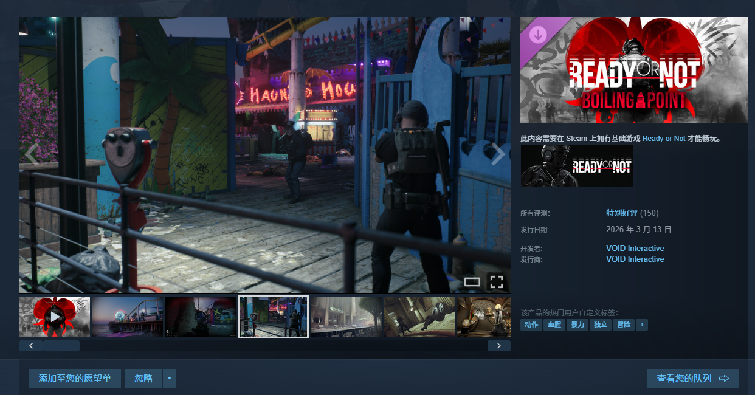
Task: Select the 动作 tag
Action: [x=531, y=325]
